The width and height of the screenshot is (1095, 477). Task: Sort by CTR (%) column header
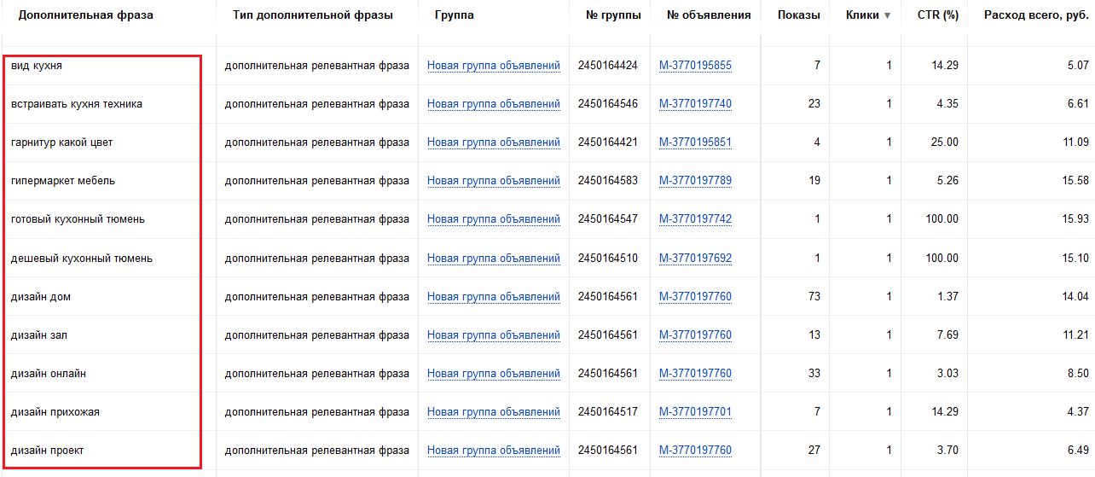pos(938,15)
